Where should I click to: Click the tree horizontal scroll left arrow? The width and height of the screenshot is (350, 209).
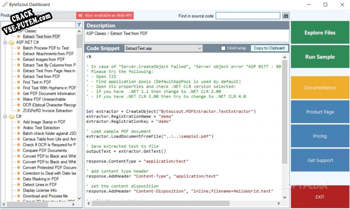click(x=4, y=204)
